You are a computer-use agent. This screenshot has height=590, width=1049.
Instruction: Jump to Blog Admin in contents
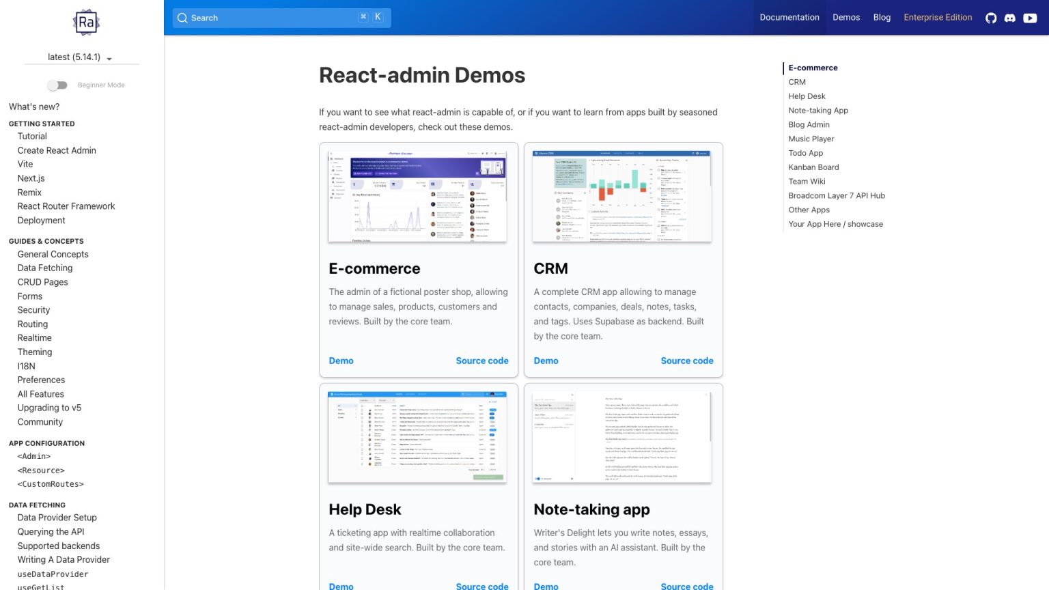coord(809,125)
